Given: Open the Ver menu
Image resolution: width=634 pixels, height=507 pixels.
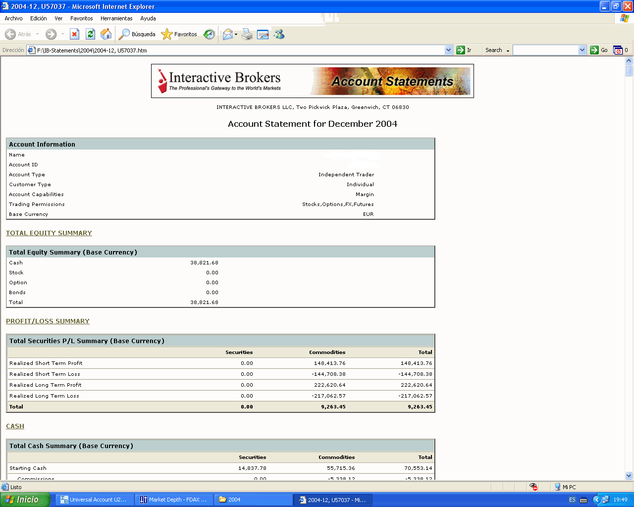Looking at the screenshot, I should pyautogui.click(x=58, y=18).
